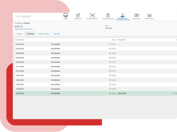The image size is (177, 132).
Task: Sort by the Vencimento column header
Action: [x=20, y=40]
